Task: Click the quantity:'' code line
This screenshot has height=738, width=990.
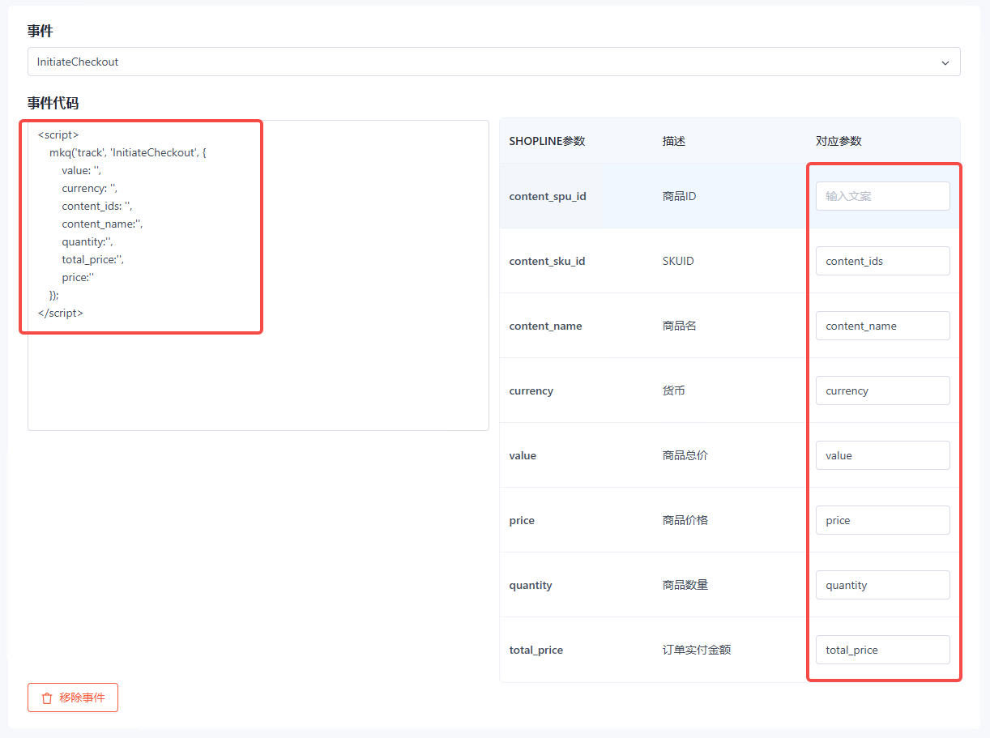Action: tap(87, 241)
